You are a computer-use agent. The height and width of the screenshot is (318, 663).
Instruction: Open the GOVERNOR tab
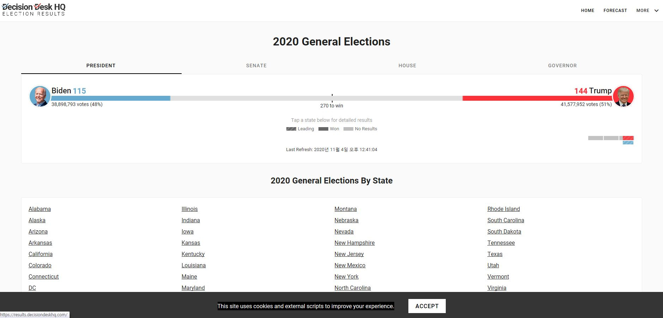click(x=562, y=66)
